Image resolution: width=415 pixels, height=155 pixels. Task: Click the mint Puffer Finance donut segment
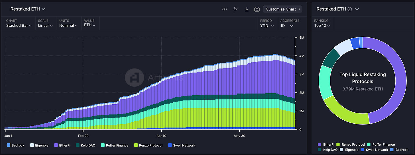tap(324, 82)
